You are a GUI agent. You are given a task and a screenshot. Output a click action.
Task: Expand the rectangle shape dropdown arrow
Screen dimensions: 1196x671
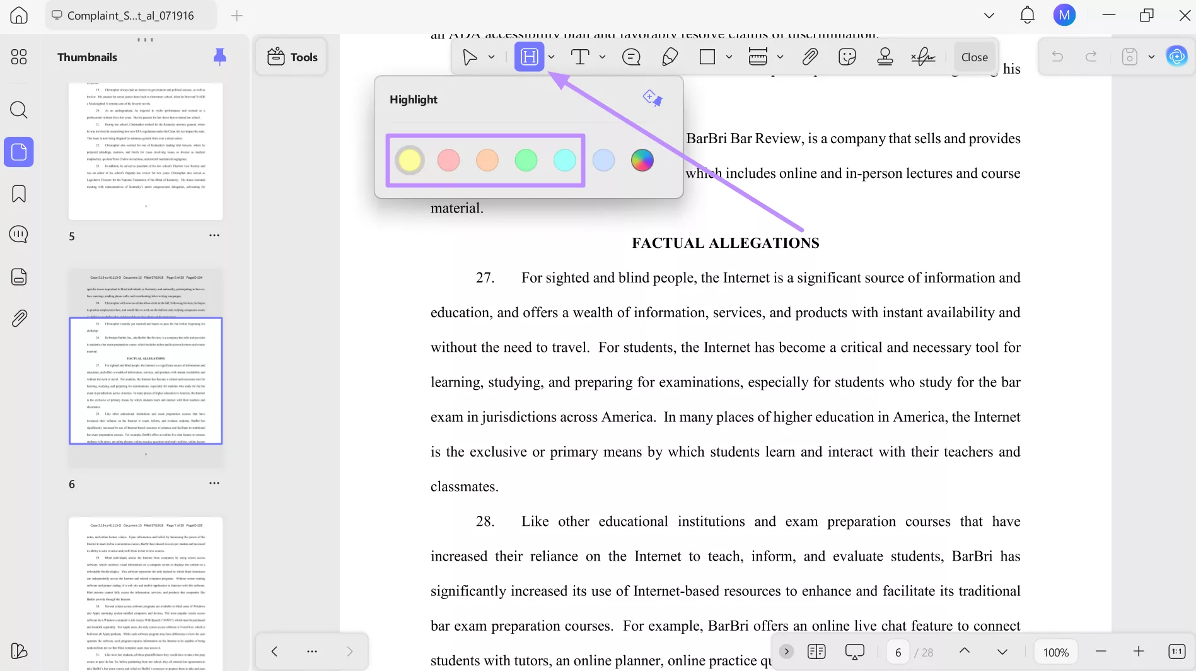(729, 57)
